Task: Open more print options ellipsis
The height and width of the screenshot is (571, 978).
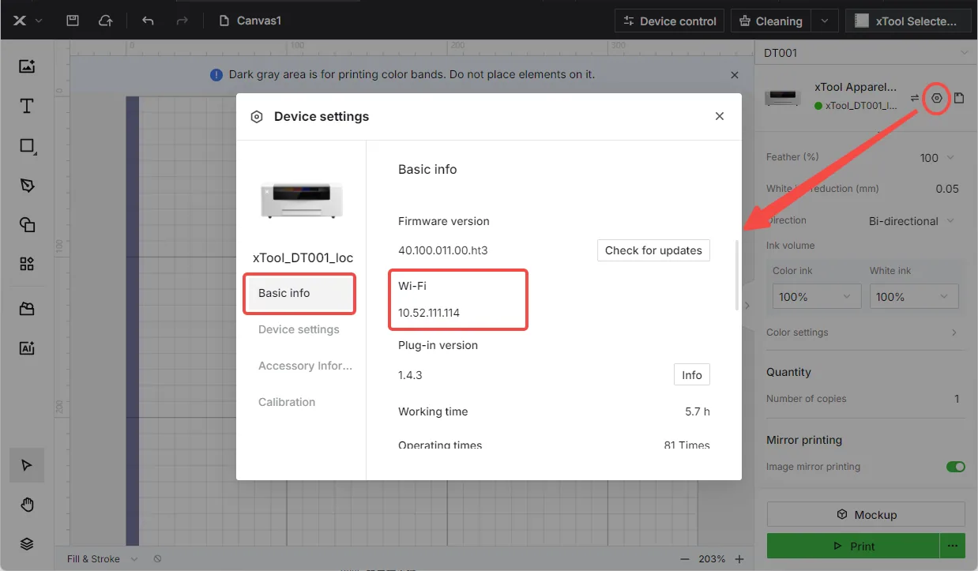Action: tap(953, 546)
